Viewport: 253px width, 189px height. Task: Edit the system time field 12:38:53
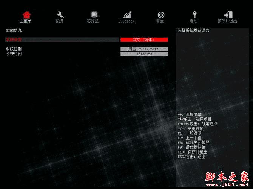coord(144,54)
